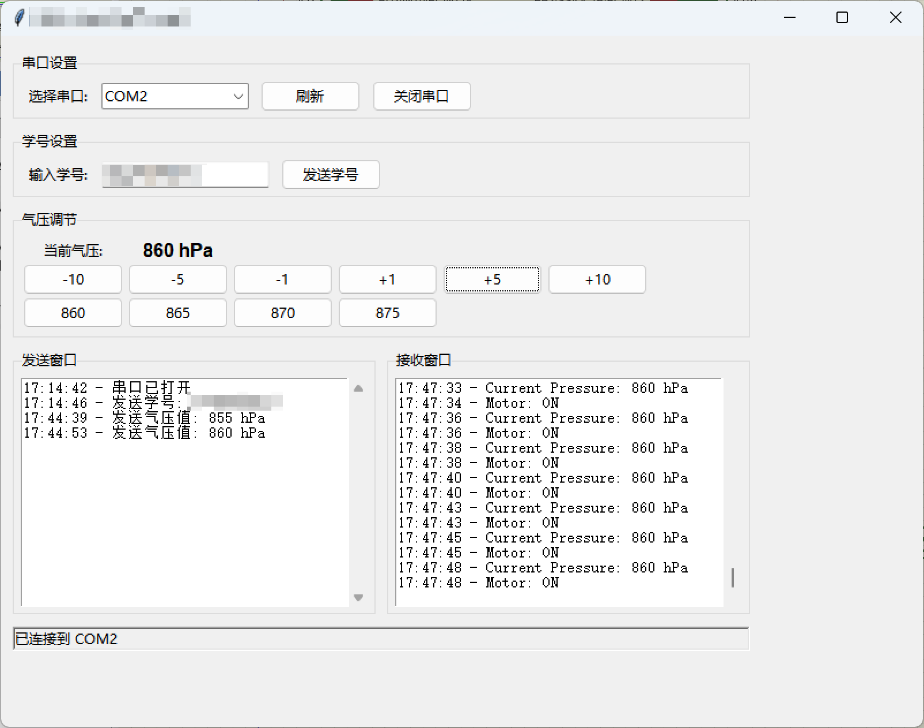Click the -5 pressure button
Image resolution: width=924 pixels, height=728 pixels.
pos(177,280)
